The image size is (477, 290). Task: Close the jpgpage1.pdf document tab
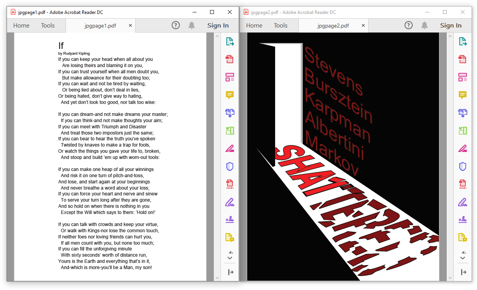click(x=130, y=26)
